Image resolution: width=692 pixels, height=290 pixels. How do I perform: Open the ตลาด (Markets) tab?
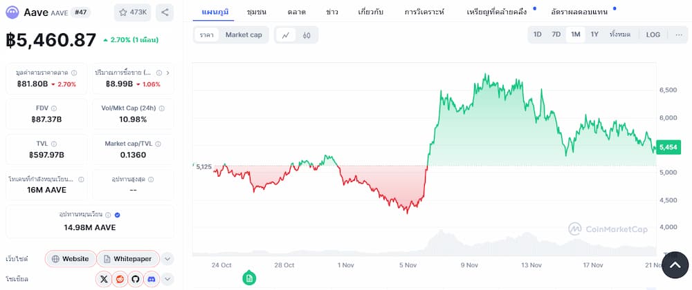(x=297, y=12)
